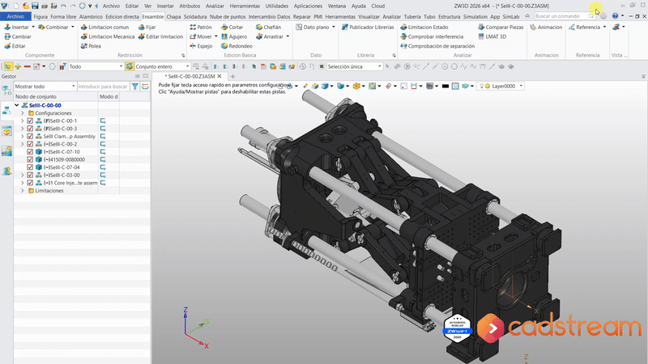648x364 pixels.
Task: Open the Dato plano dropdown arrow
Action: pos(334,27)
